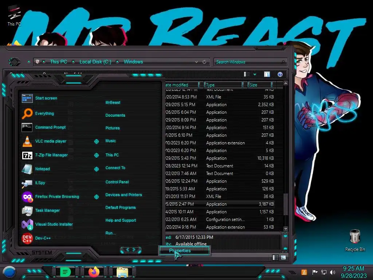Select the 10,318 KB Application row
This screenshot has height=280, width=373.
[x=220, y=158]
